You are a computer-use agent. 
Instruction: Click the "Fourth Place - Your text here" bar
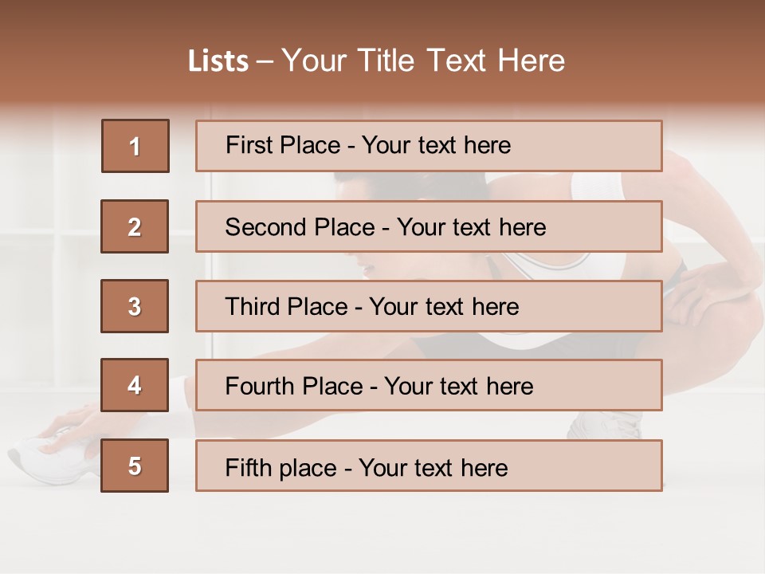429,385
